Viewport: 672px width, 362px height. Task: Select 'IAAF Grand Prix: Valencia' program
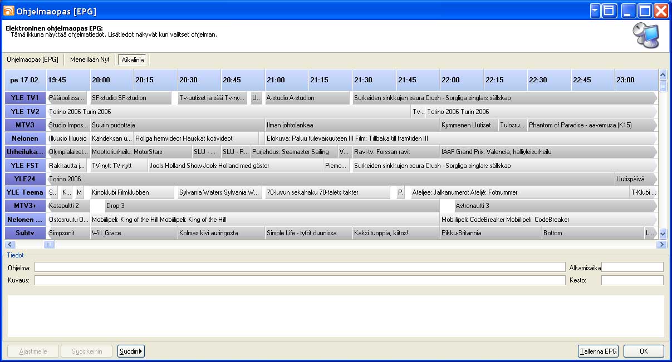tap(548, 152)
